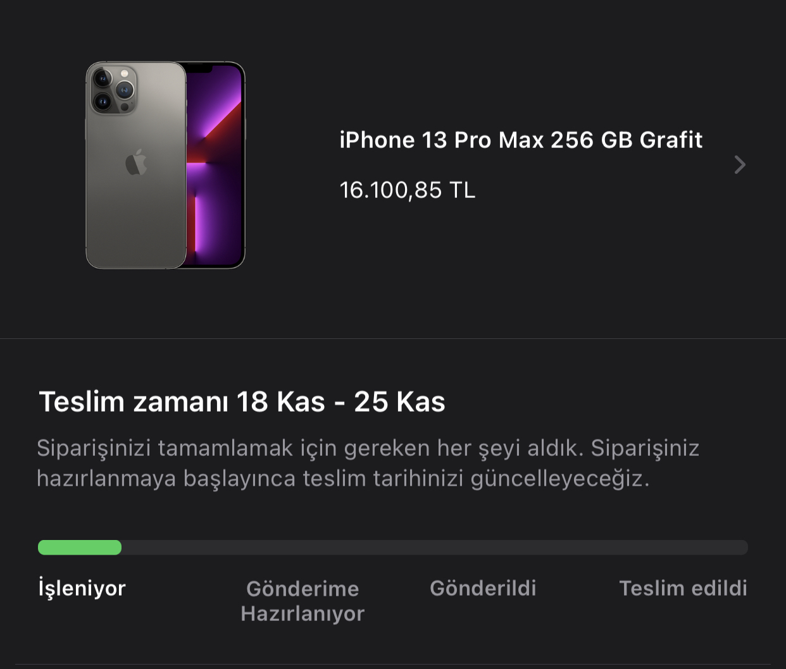The width and height of the screenshot is (786, 669).
Task: Tap the 18 Kas start delivery date
Action: (281, 402)
